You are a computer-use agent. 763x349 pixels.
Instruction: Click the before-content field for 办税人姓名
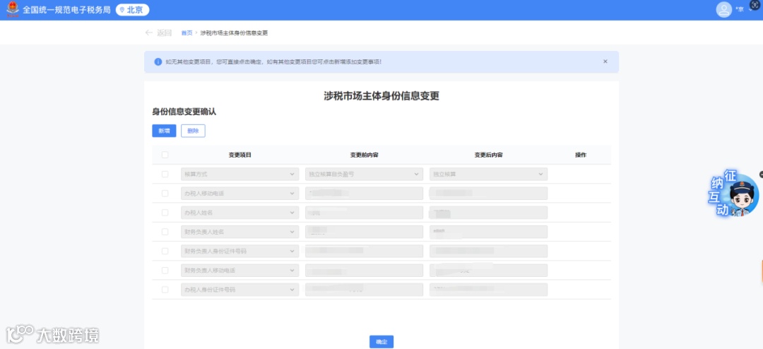coord(364,213)
